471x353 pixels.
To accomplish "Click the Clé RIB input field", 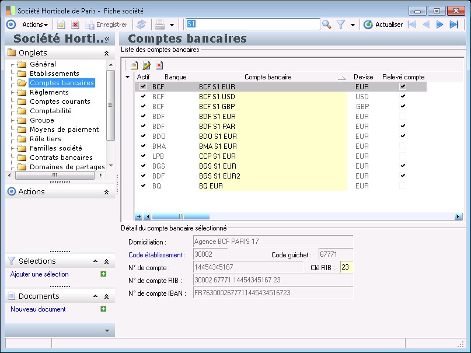I will 347,268.
